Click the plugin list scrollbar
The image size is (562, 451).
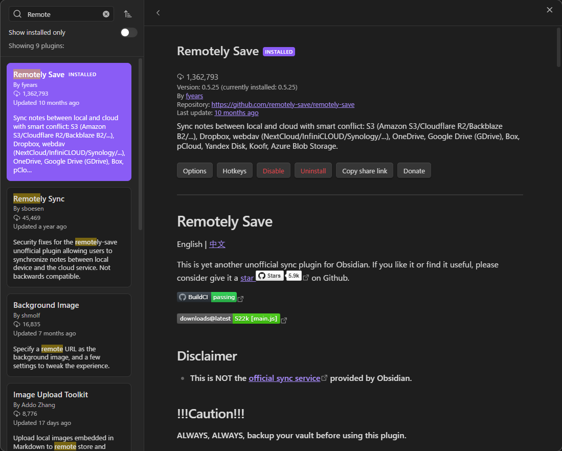(x=141, y=144)
